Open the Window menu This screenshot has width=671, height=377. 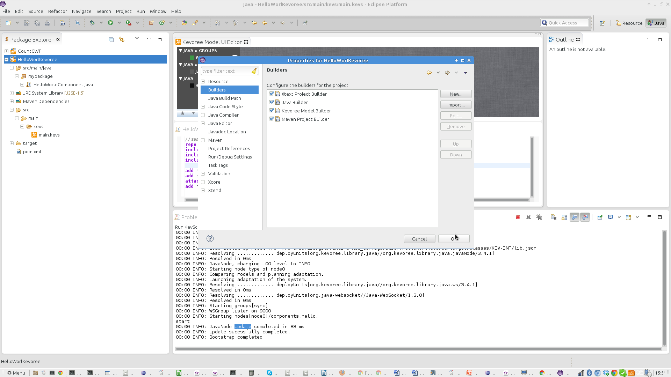point(158,11)
